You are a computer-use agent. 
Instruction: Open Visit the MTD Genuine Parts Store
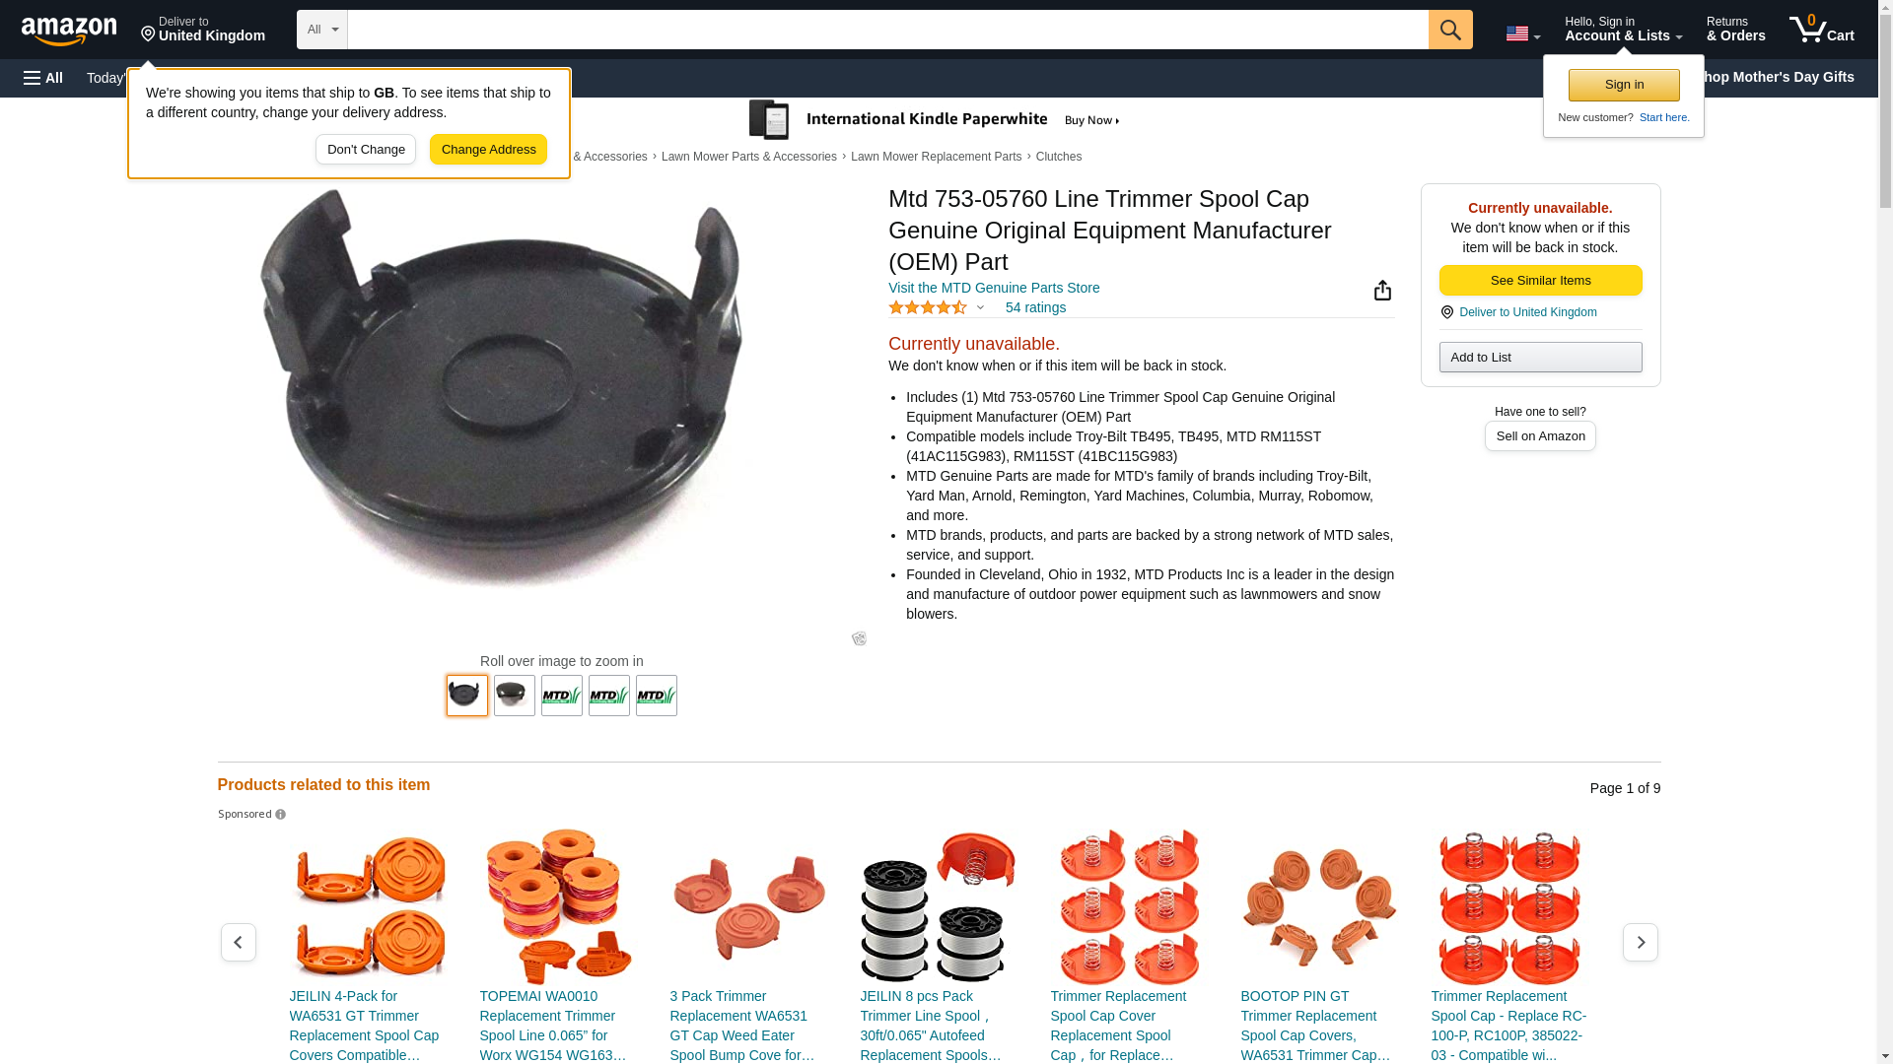pos(994,288)
